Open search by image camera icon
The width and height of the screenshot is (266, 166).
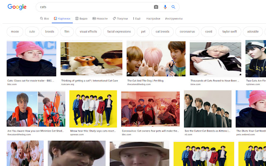156,7
